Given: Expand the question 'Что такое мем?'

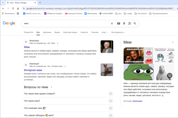Looking at the screenshot, I should coord(68,101).
